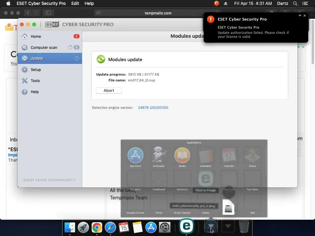This screenshot has height=236, width=315.
Task: Click the Safari page vertical scrollbar
Action: [x=313, y=42]
